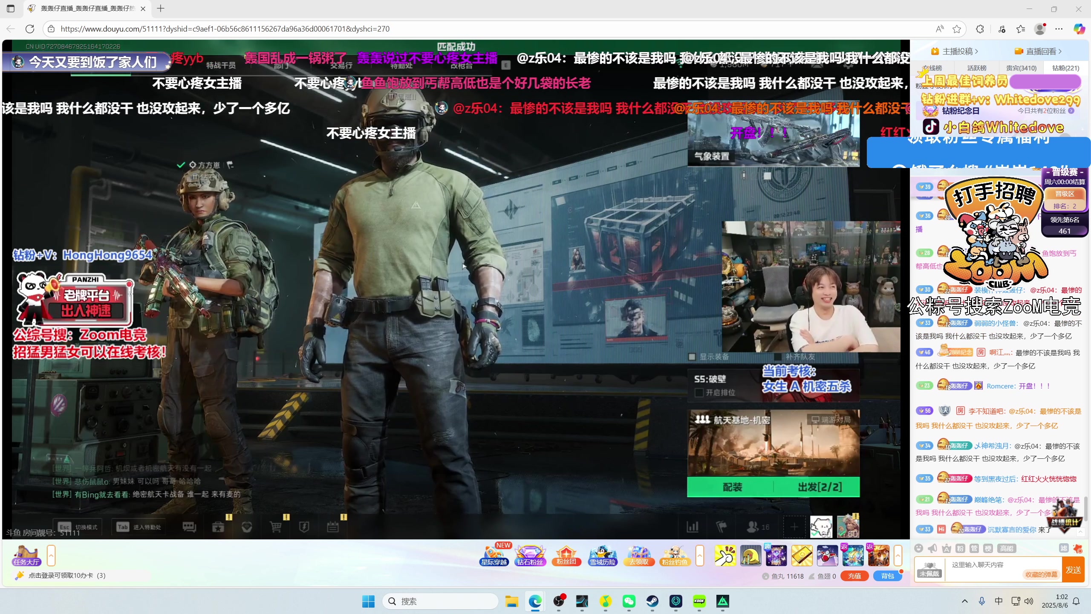Click the 粉 fan badge chat icon
1091x614 pixels.
960,548
